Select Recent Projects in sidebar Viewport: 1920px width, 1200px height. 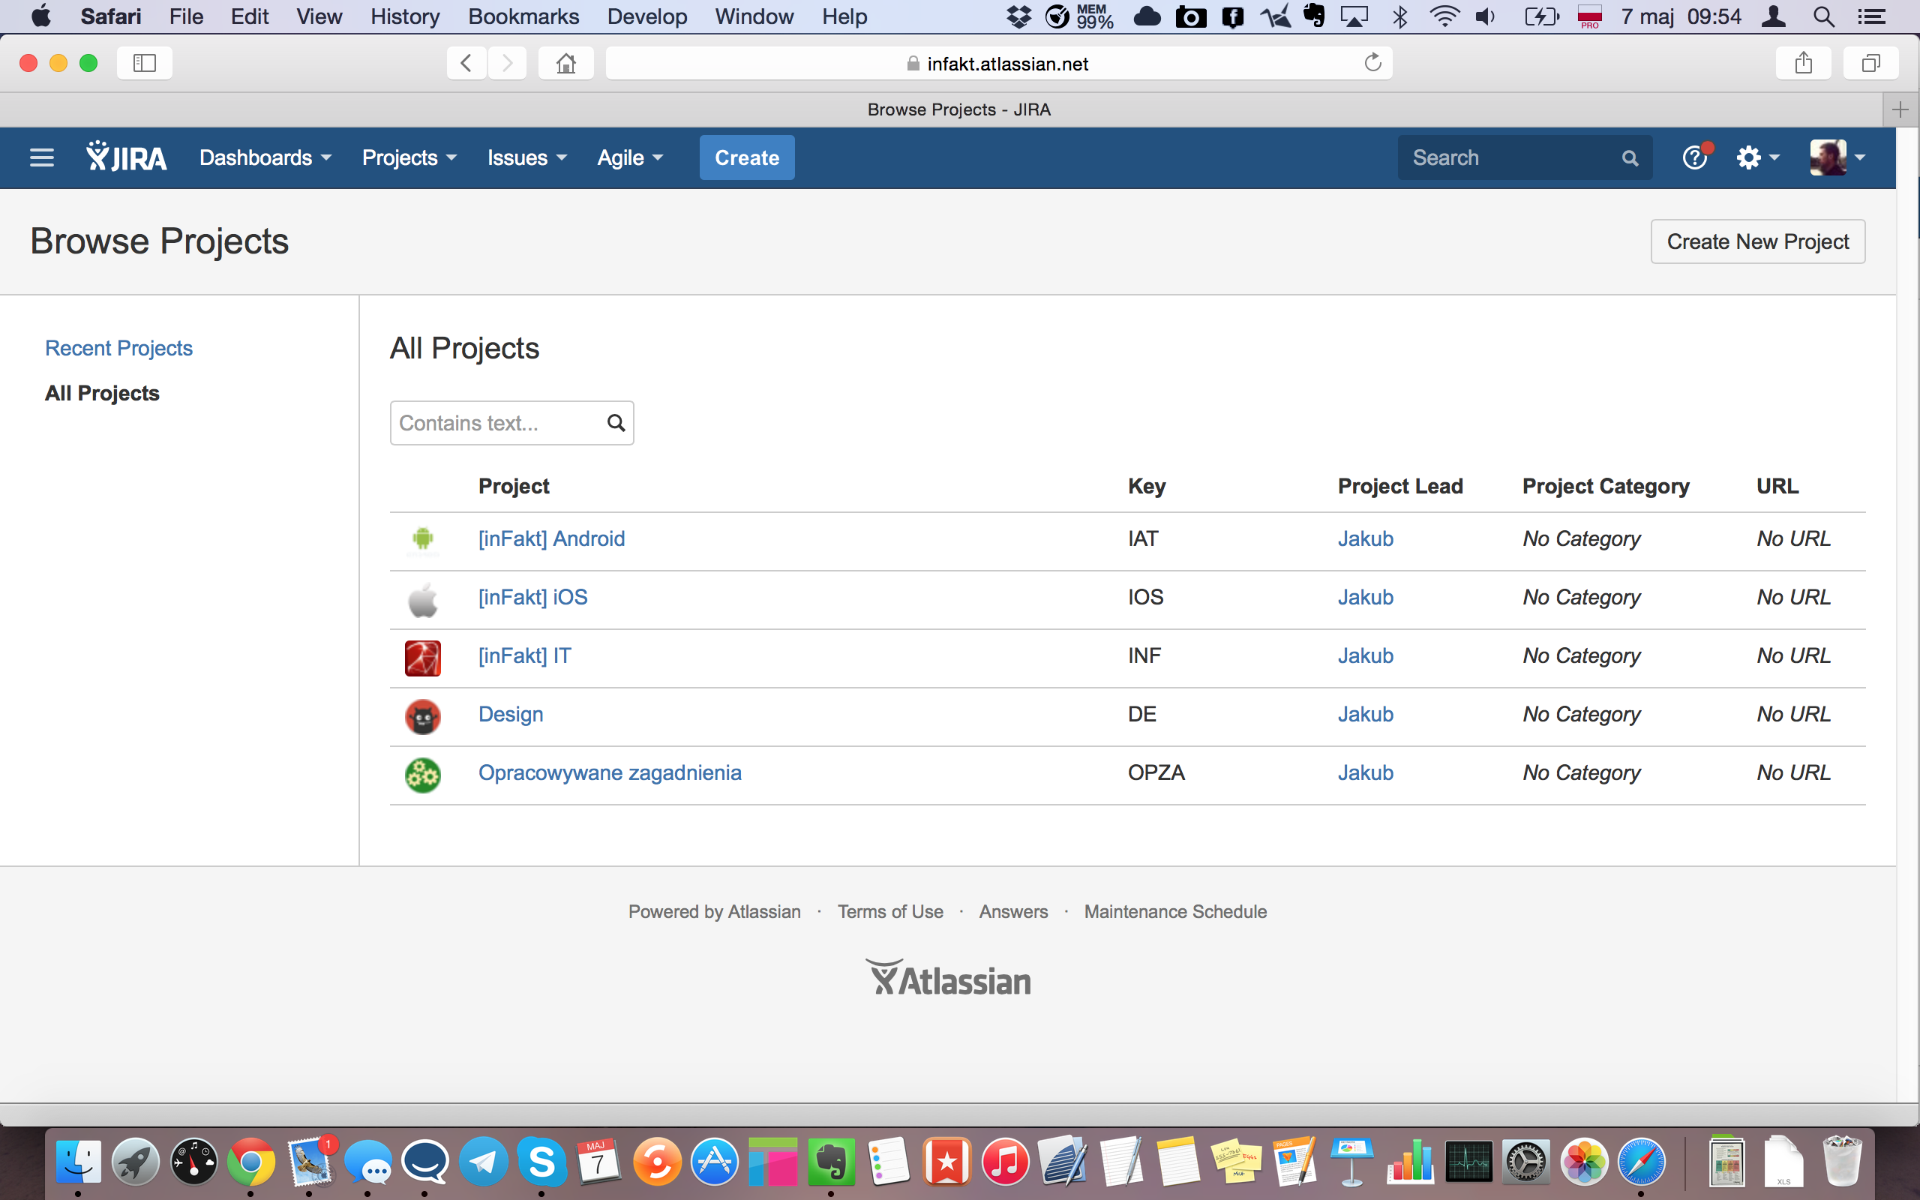[118, 347]
